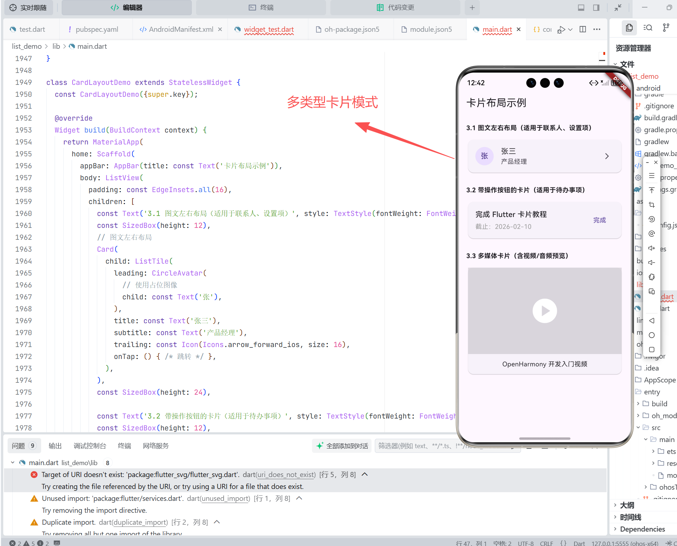Switch to the 代码变更 tab

tap(395, 8)
